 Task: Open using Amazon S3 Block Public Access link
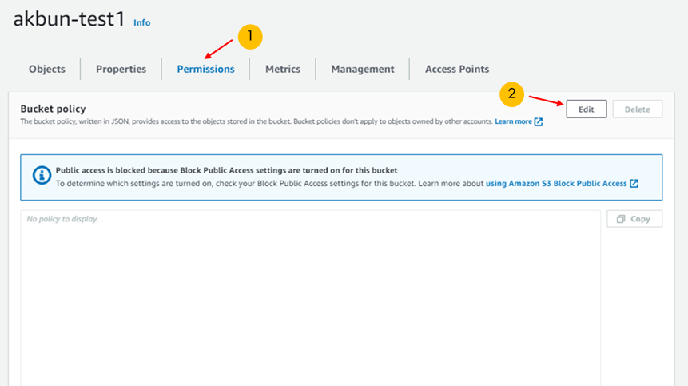point(556,183)
